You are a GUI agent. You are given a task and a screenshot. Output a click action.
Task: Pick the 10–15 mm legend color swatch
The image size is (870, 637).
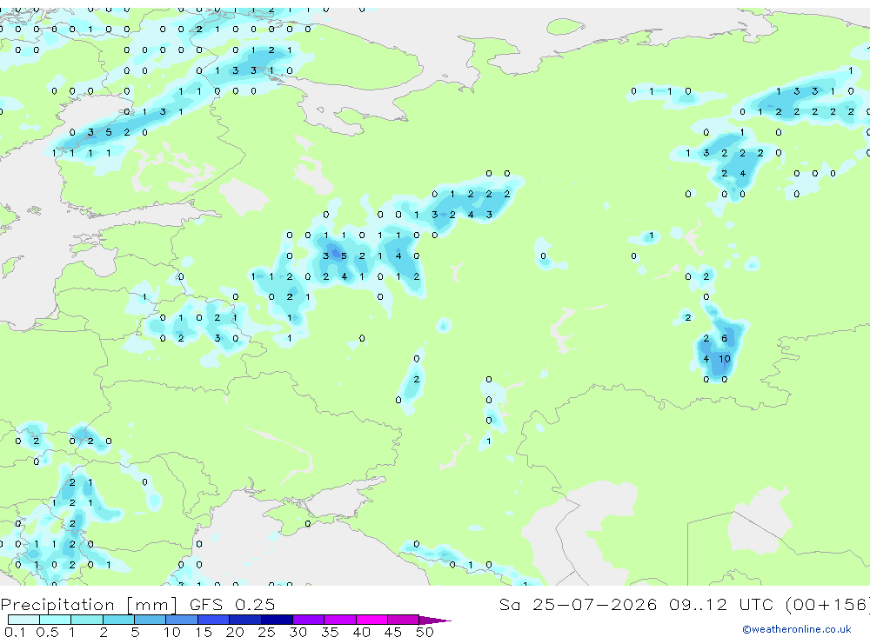(x=182, y=620)
